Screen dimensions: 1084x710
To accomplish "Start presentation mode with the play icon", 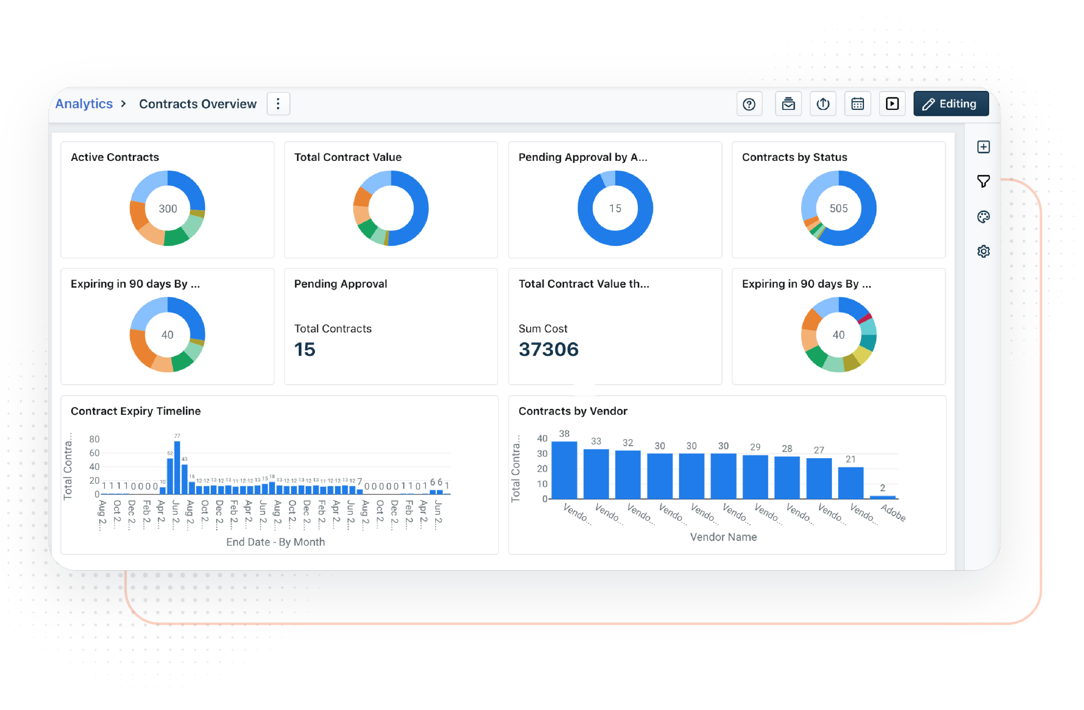I will pos(892,103).
